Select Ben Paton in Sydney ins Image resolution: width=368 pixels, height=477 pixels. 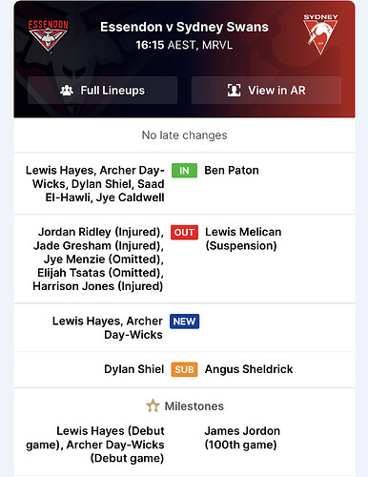point(232,171)
